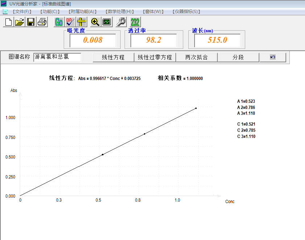Image resolution: width=305 pixels, height=240 pixels.
Task: Select the 两次拟合 button
Action: (196, 57)
